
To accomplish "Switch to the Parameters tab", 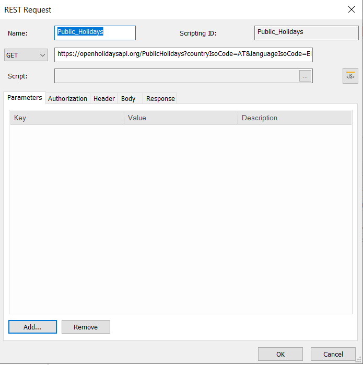I will [25, 98].
